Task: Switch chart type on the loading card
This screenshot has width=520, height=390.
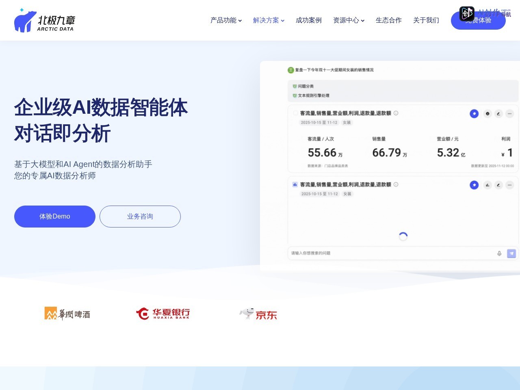Action: pyautogui.click(x=487, y=185)
